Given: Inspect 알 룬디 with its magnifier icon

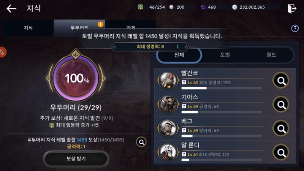Looking at the screenshot, I should tap(281, 152).
